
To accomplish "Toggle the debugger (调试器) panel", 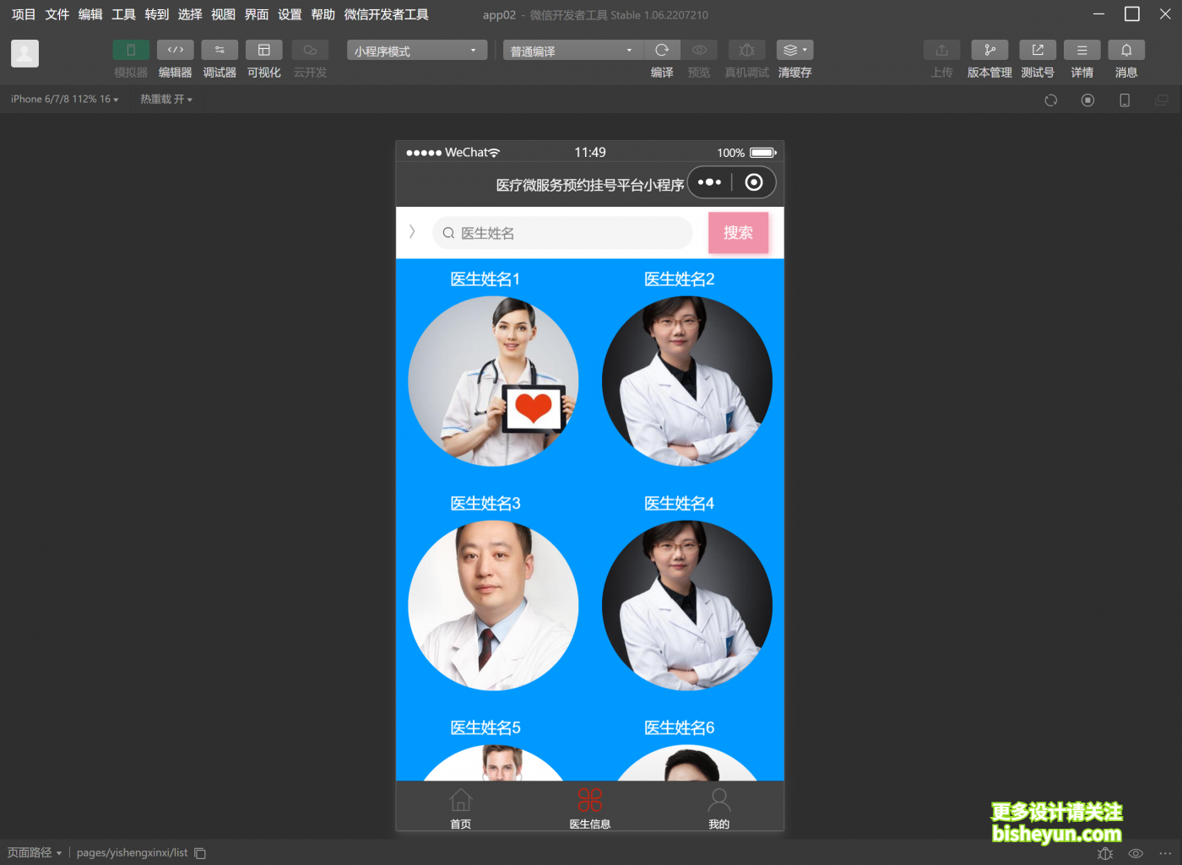I will pos(220,50).
